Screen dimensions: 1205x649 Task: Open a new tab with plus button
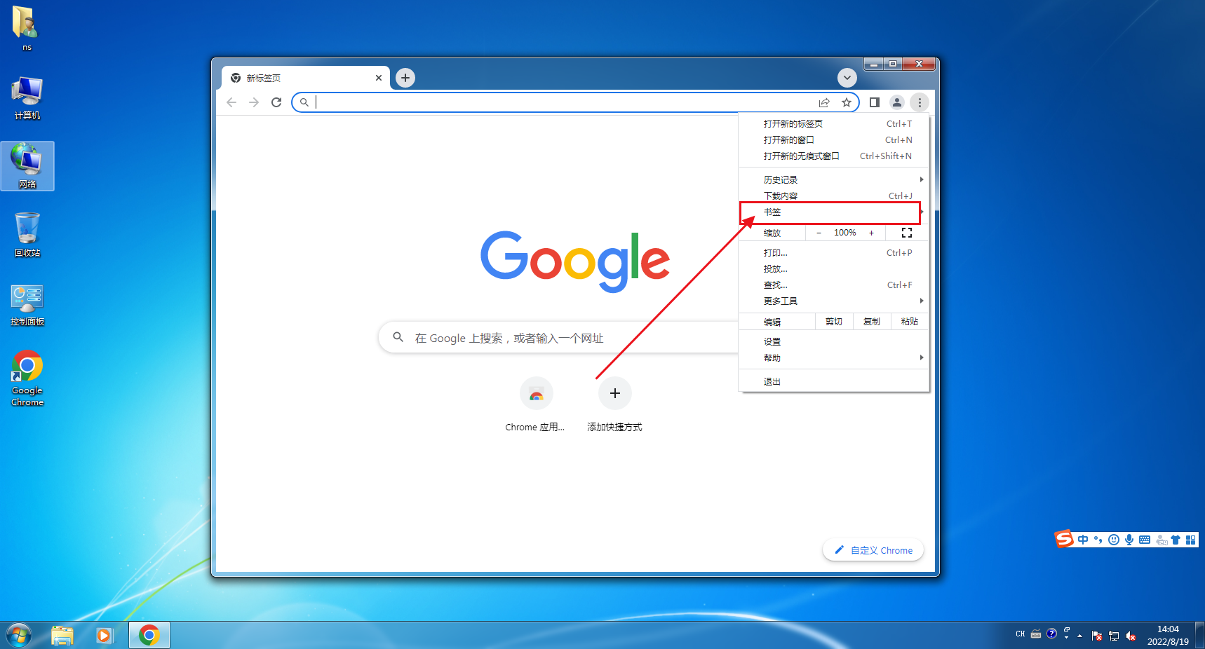pos(405,78)
